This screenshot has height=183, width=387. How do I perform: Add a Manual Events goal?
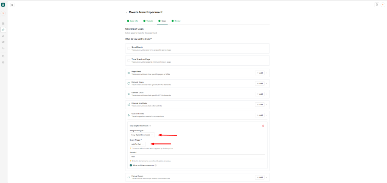(x=260, y=177)
